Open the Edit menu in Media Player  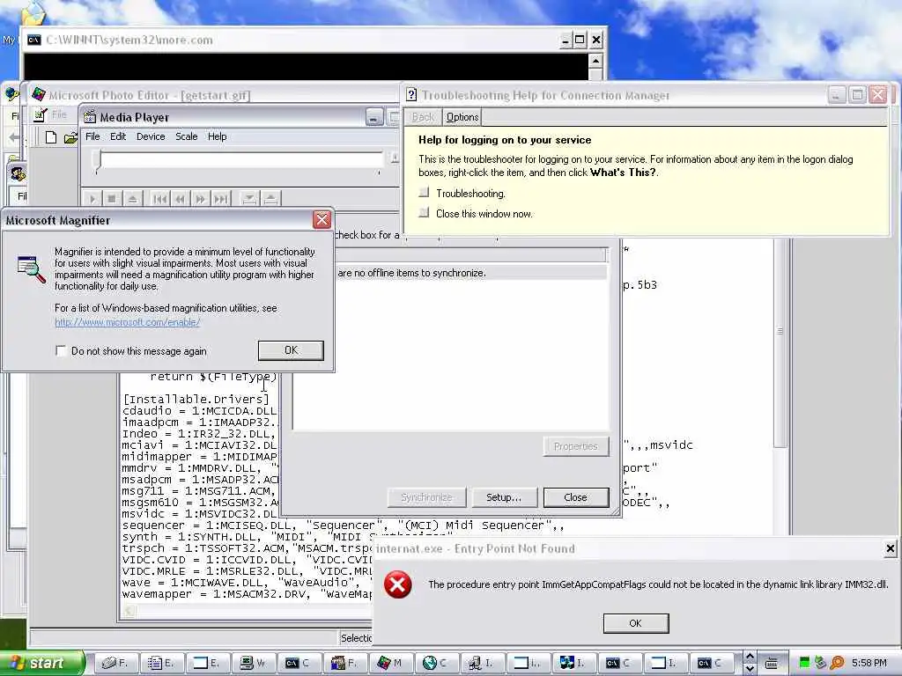pos(118,136)
